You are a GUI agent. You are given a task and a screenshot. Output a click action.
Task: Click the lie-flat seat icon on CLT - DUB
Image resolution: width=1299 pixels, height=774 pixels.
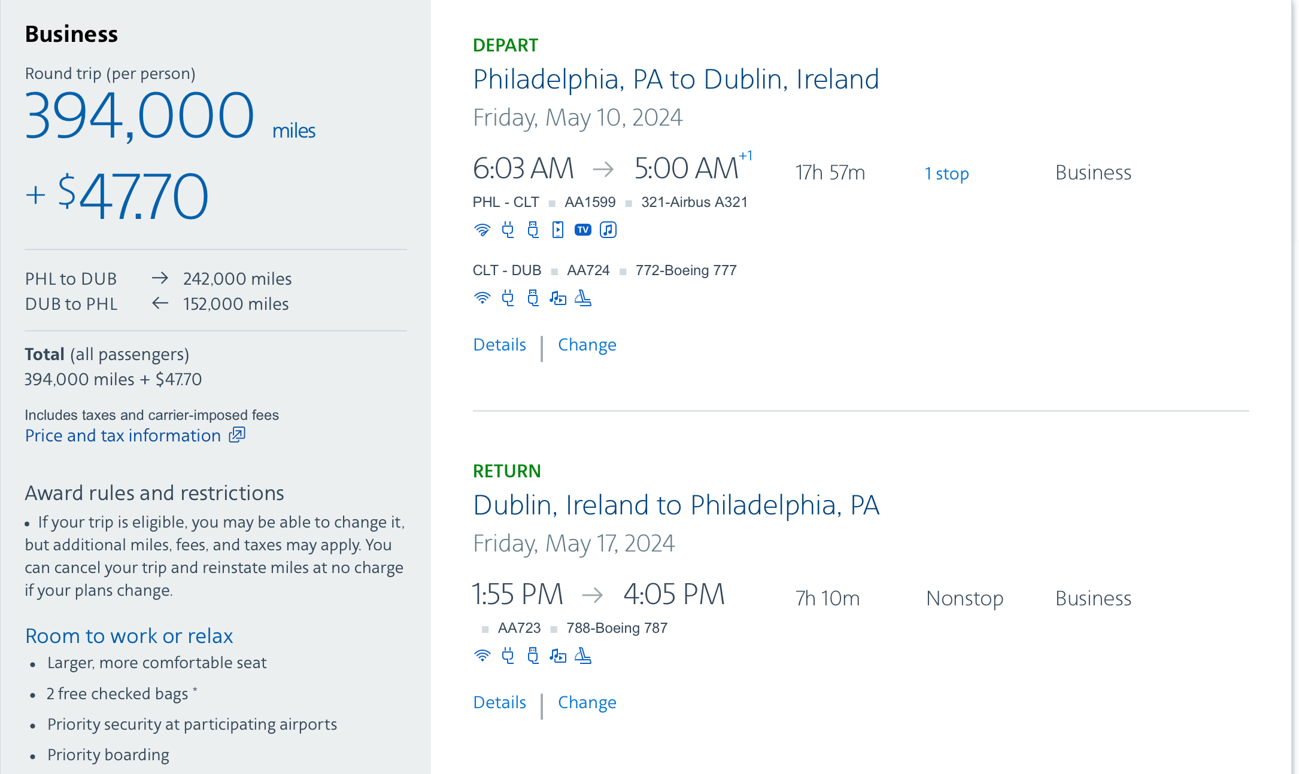[x=583, y=298]
